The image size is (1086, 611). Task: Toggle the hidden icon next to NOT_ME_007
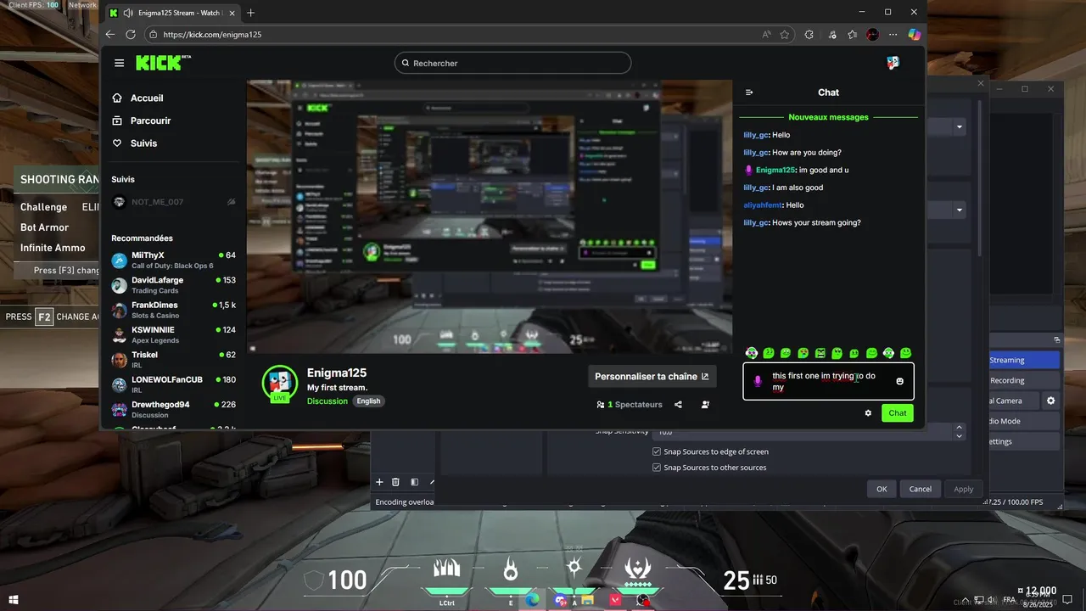231,202
